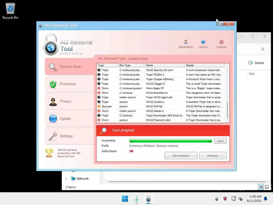Click the MS Removal Tool padlock logo

(x=51, y=45)
